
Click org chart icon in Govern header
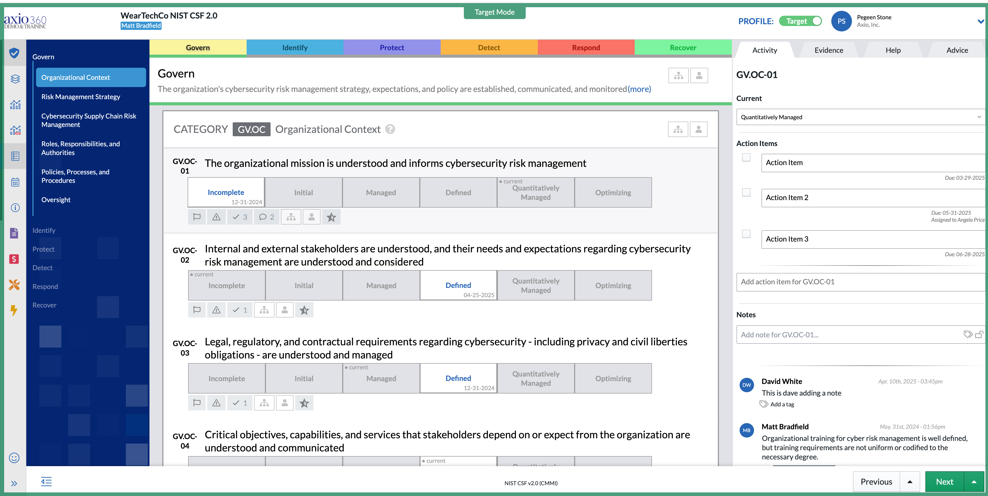click(x=679, y=75)
